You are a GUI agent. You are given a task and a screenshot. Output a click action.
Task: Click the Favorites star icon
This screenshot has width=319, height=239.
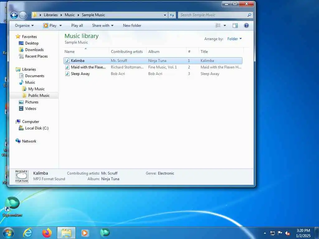tap(18, 36)
